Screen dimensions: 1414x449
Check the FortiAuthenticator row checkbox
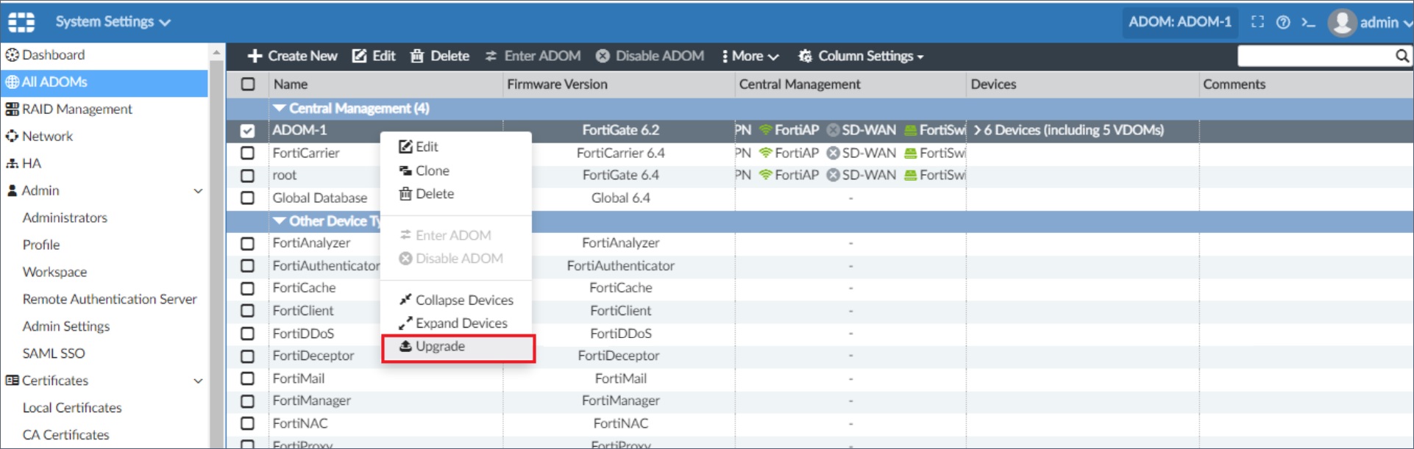point(248,266)
